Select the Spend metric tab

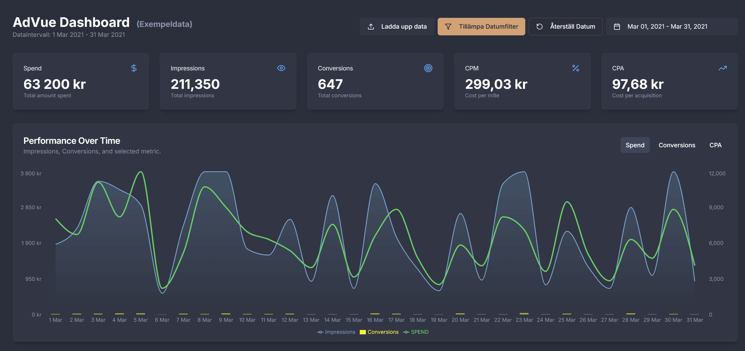(635, 145)
